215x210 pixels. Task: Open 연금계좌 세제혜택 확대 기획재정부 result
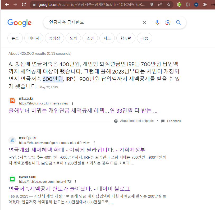[77, 150]
